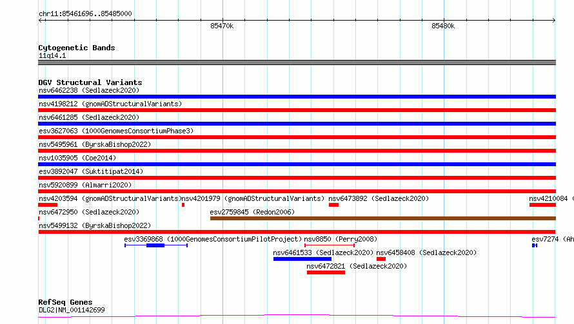
Task: Select the blue bar under nsv6461285
Action: pyautogui.click(x=297, y=124)
